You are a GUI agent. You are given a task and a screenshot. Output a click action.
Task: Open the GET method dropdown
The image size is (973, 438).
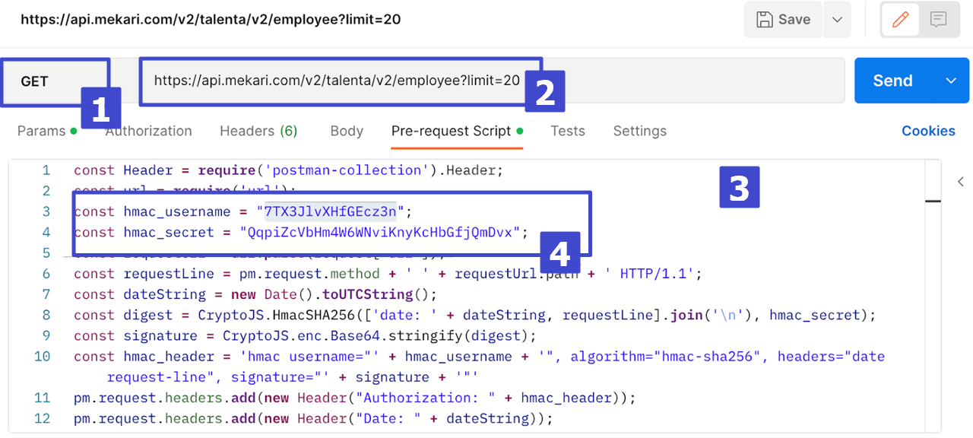click(55, 81)
